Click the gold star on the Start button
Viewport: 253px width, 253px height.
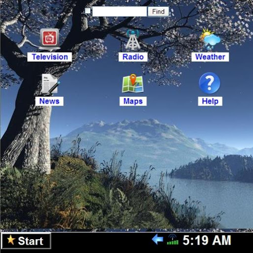[x=11, y=240]
